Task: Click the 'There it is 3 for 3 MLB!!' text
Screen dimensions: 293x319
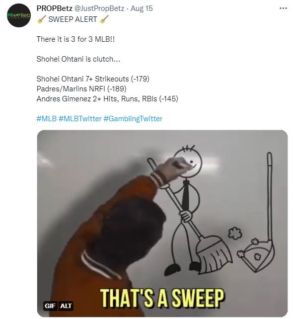Action: [x=75, y=39]
